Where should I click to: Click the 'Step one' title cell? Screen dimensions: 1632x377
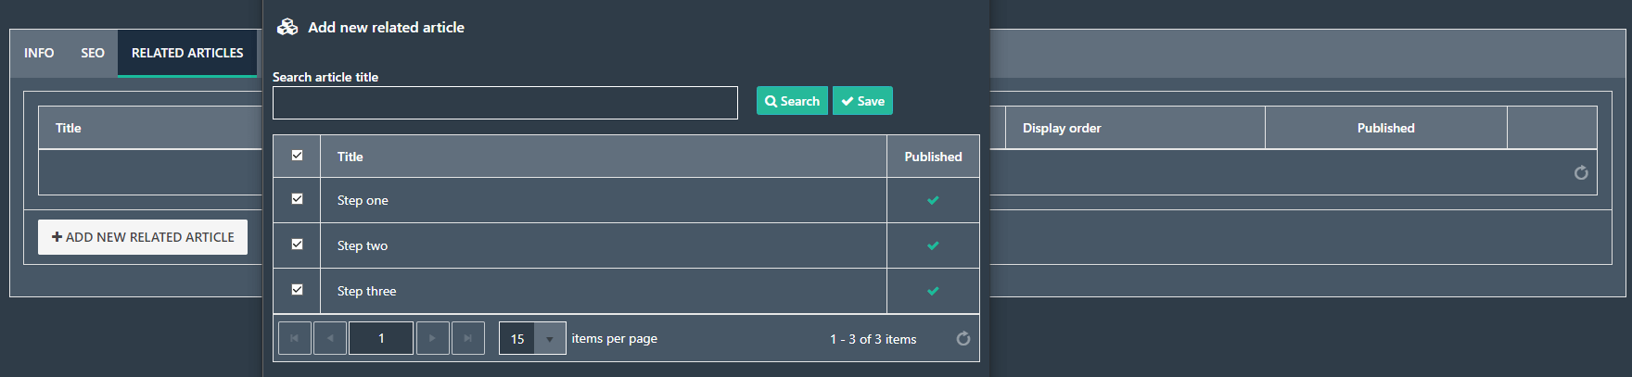604,200
